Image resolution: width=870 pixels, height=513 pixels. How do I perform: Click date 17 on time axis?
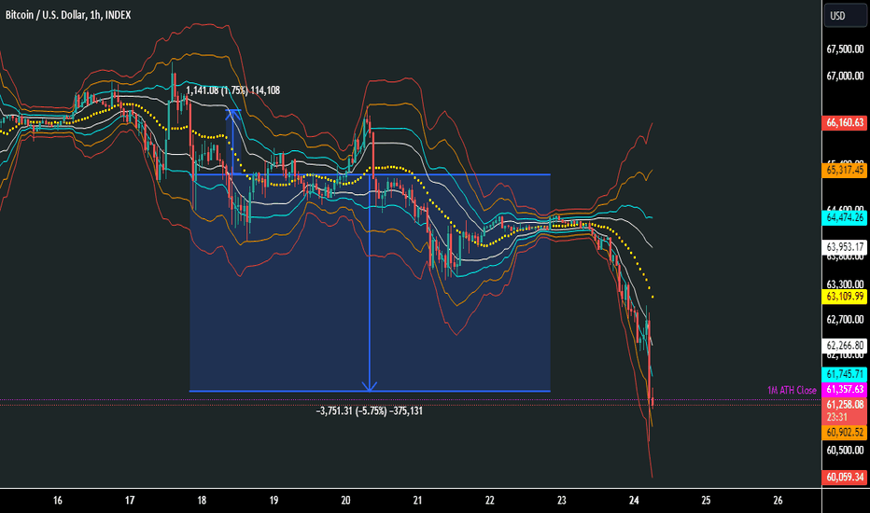[x=130, y=500]
